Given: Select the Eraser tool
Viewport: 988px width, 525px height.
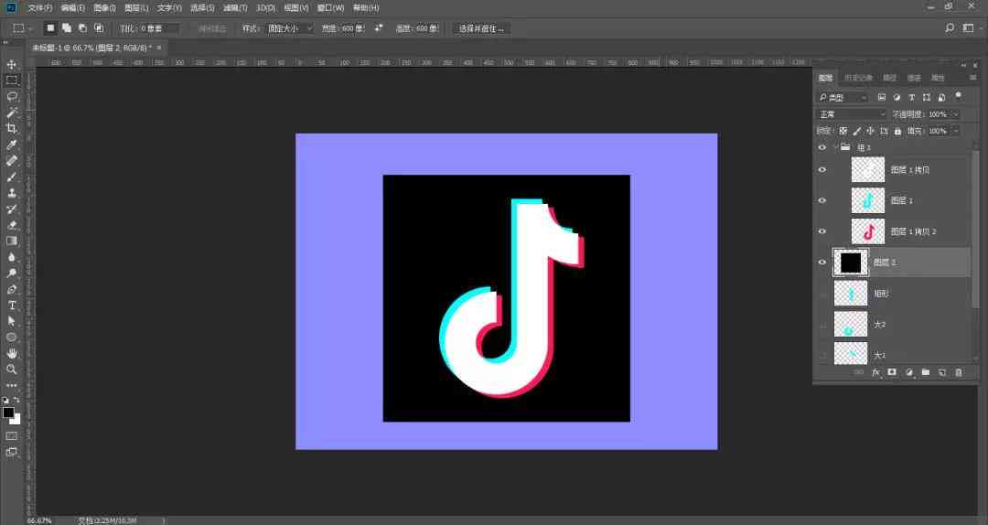Looking at the screenshot, I should click(11, 225).
